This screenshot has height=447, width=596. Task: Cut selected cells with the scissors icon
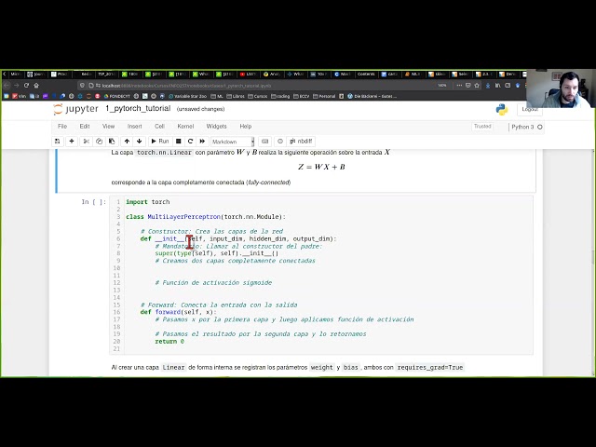(x=87, y=141)
